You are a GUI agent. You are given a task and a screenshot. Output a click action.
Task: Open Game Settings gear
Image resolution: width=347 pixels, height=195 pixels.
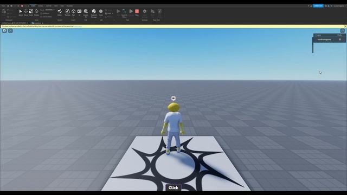[145, 13]
